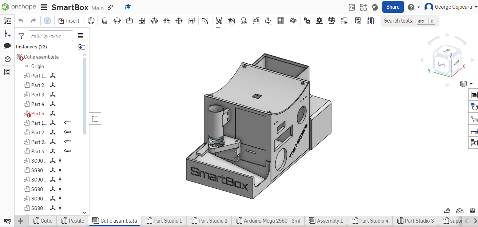Open George Cojocaru account menu
This screenshot has height=227, width=478.
pyautogui.click(x=450, y=7)
